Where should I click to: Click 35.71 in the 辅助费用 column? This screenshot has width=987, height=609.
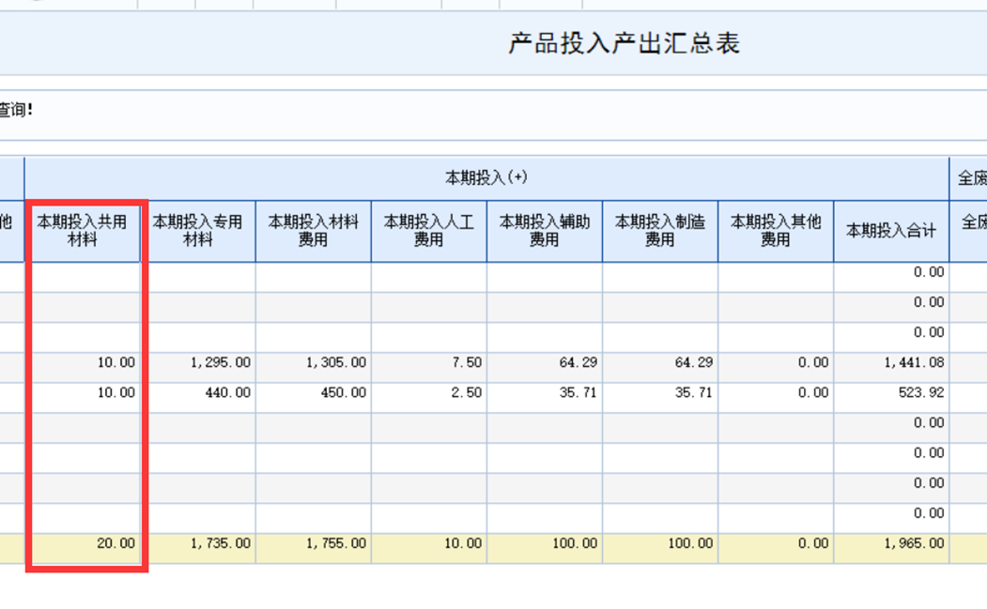click(x=545, y=398)
